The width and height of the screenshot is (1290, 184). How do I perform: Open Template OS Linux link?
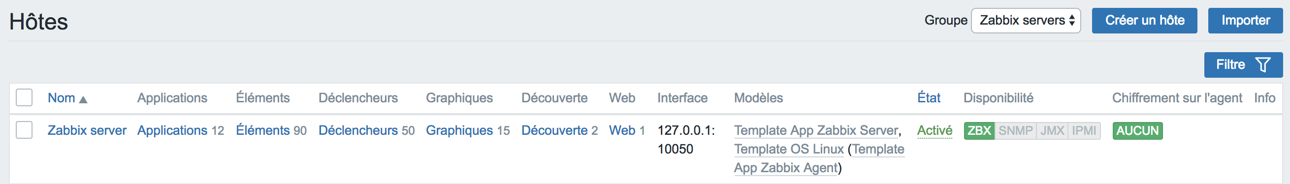pyautogui.click(x=789, y=149)
